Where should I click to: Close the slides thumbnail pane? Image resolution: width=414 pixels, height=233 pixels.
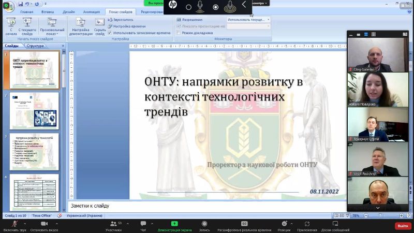point(63,46)
